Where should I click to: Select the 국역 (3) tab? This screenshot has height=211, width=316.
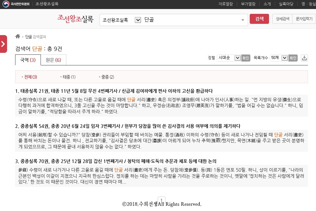coord(28,60)
